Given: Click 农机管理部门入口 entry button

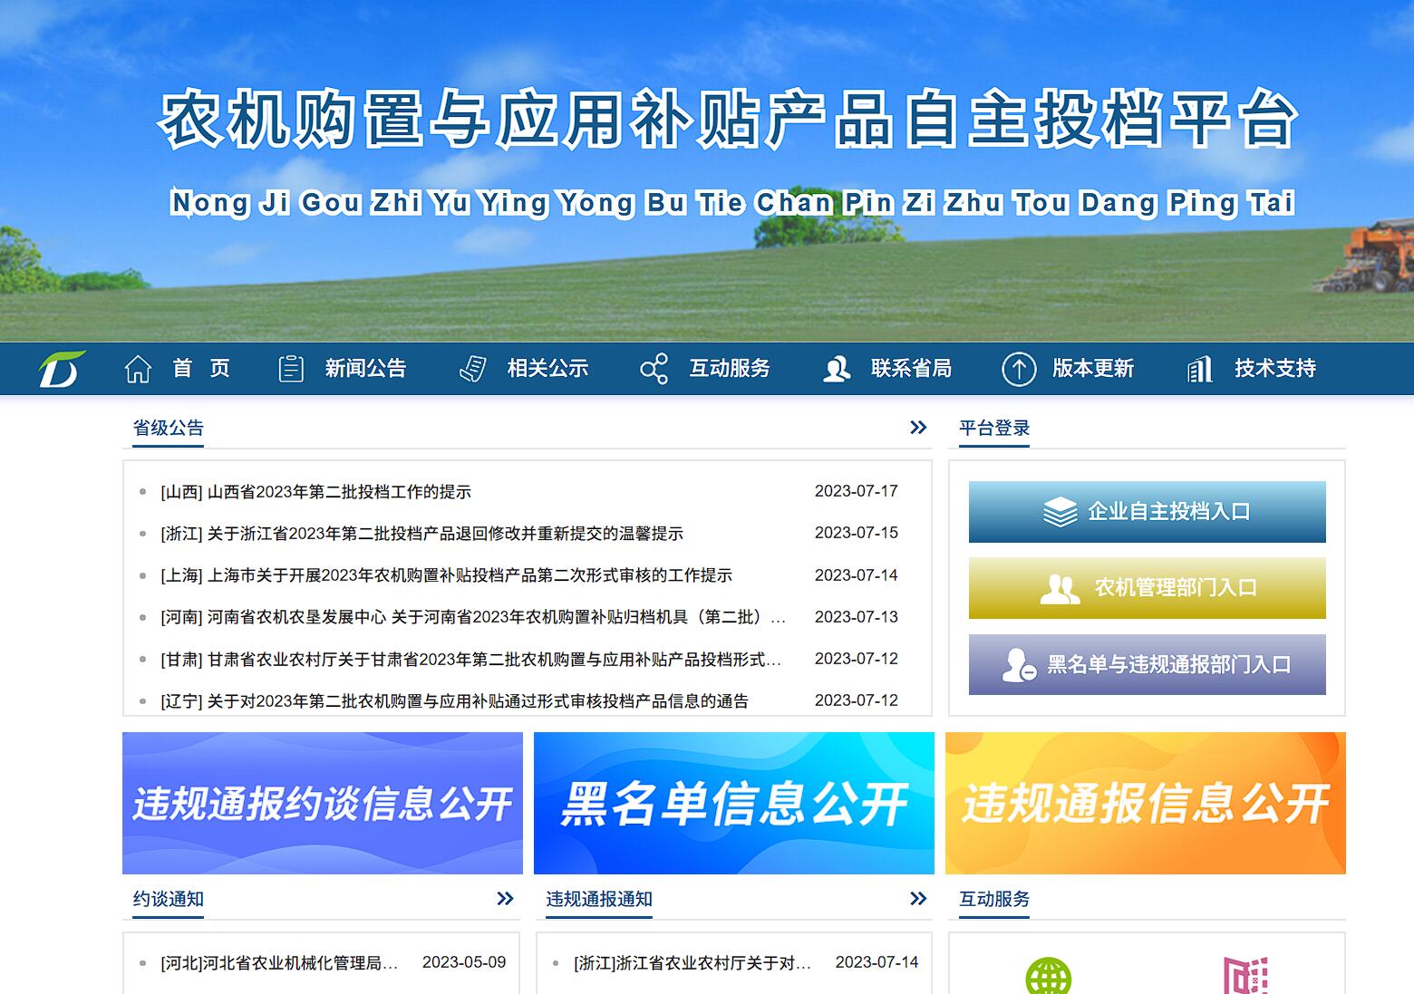Looking at the screenshot, I should coord(1146,587).
